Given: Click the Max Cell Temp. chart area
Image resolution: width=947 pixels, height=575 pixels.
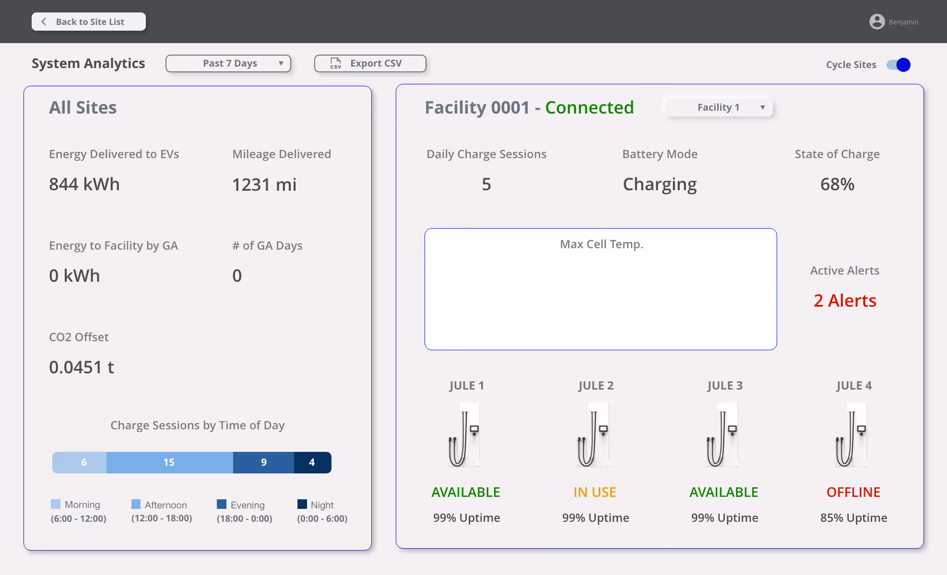Looking at the screenshot, I should click(x=601, y=297).
